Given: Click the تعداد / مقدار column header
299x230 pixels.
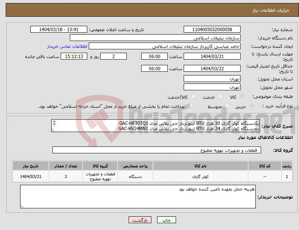Looking at the screenshot, I should [x=66, y=166].
